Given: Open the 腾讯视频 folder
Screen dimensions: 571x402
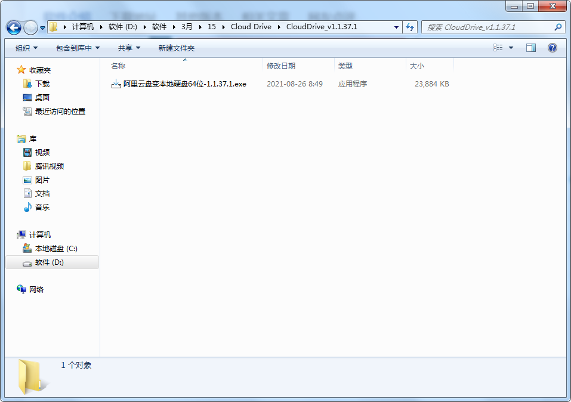Looking at the screenshot, I should point(50,166).
